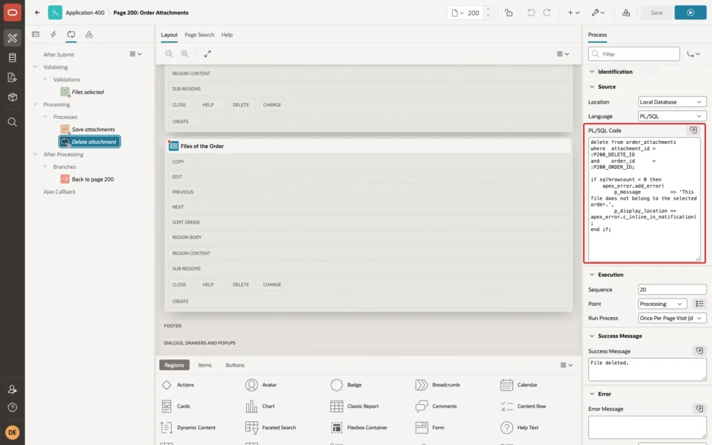
Task: Collapse the Source section
Action: pos(592,87)
